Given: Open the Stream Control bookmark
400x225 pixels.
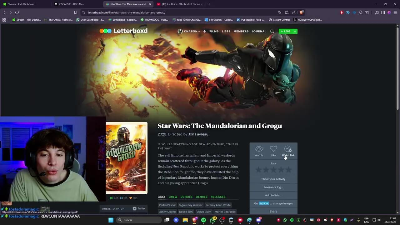Looking at the screenshot, I should point(279,20).
